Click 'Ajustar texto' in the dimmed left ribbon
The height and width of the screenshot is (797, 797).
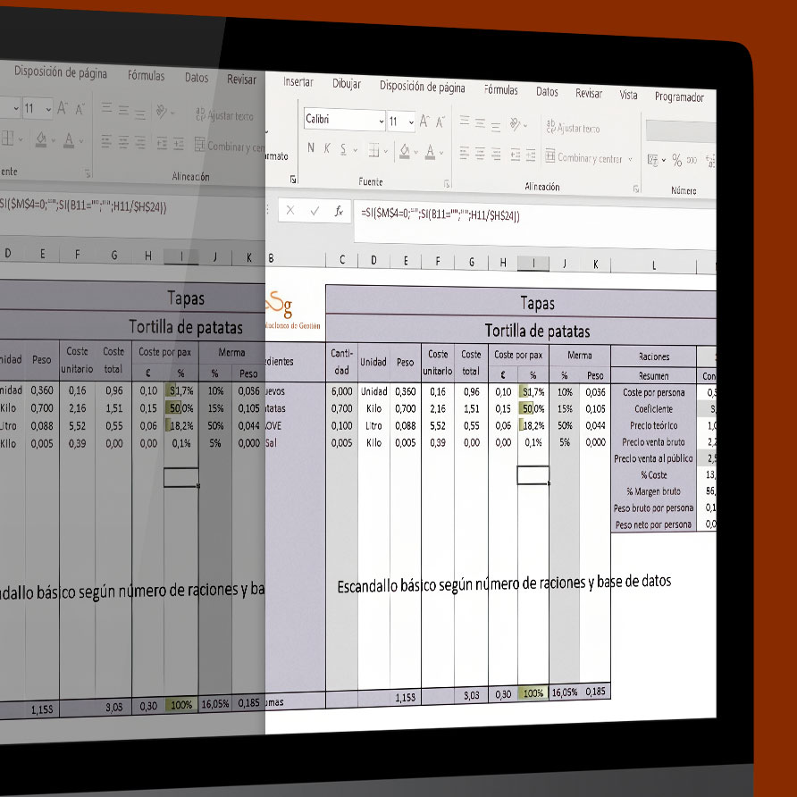pos(224,115)
